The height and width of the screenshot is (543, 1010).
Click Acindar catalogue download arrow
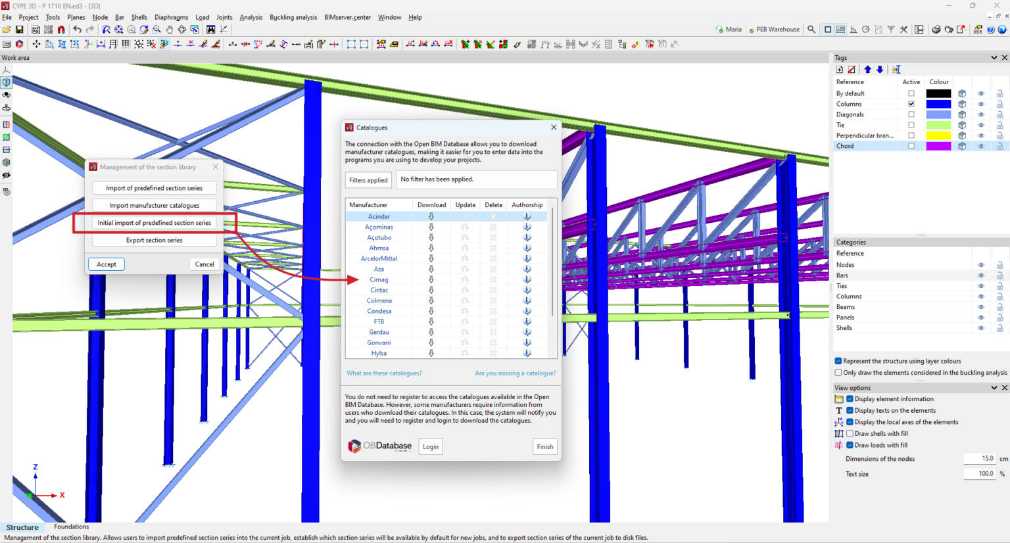(431, 216)
